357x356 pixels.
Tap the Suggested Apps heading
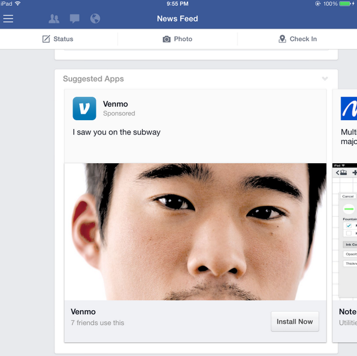coord(93,79)
